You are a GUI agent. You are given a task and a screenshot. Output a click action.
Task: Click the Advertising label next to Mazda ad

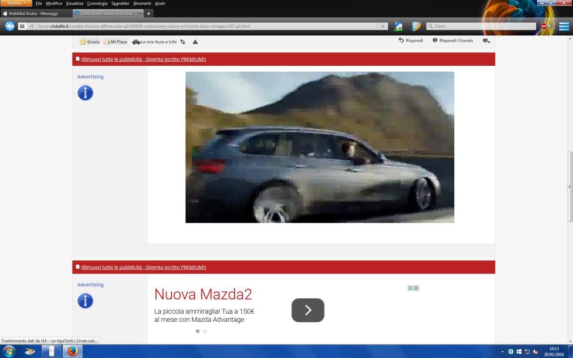90,285
